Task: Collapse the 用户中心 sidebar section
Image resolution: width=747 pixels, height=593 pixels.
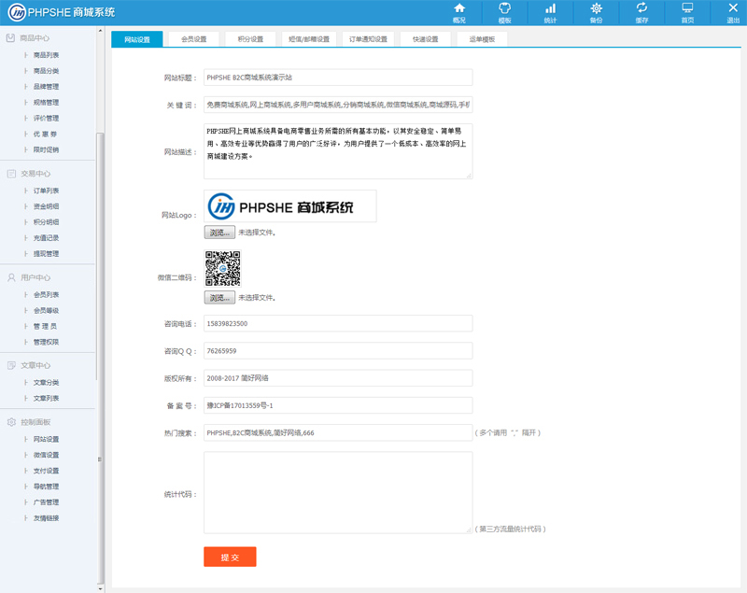Action: [x=35, y=278]
